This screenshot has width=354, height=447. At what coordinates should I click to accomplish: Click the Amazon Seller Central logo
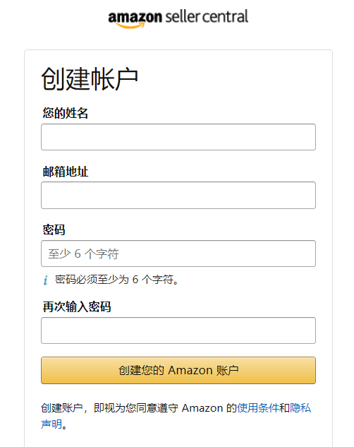[x=178, y=19]
